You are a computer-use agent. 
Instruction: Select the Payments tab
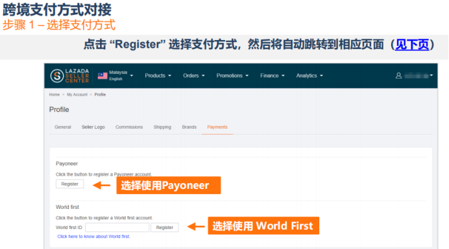click(217, 127)
